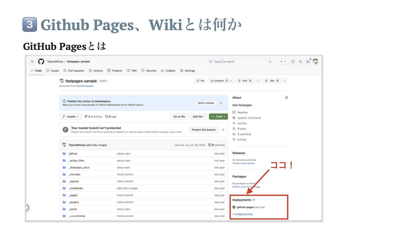
Task: Open the green Code dropdown
Action: (x=218, y=117)
